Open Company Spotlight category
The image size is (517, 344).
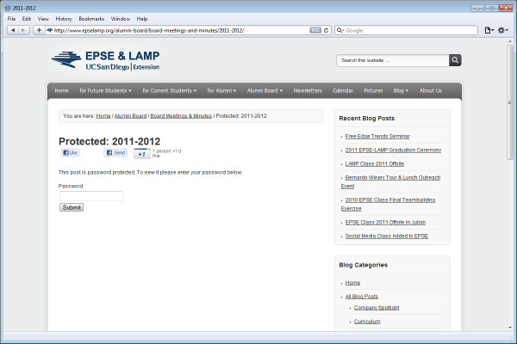[x=377, y=308]
